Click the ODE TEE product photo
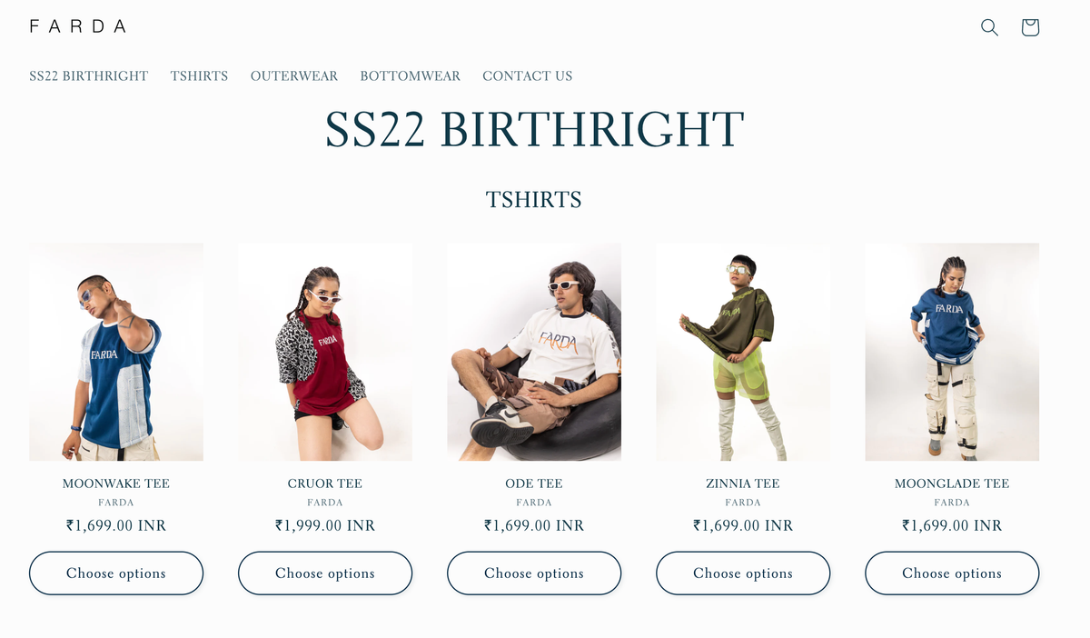Screen dimensions: 1090x638 [533, 351]
